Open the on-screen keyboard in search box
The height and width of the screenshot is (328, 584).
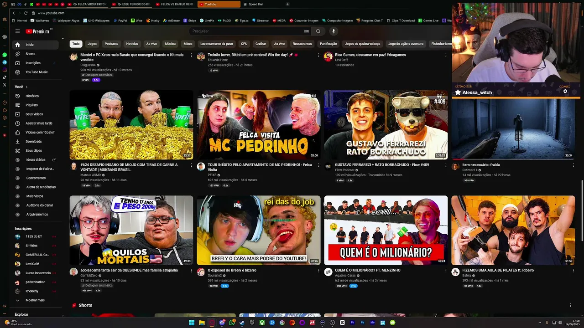306,31
